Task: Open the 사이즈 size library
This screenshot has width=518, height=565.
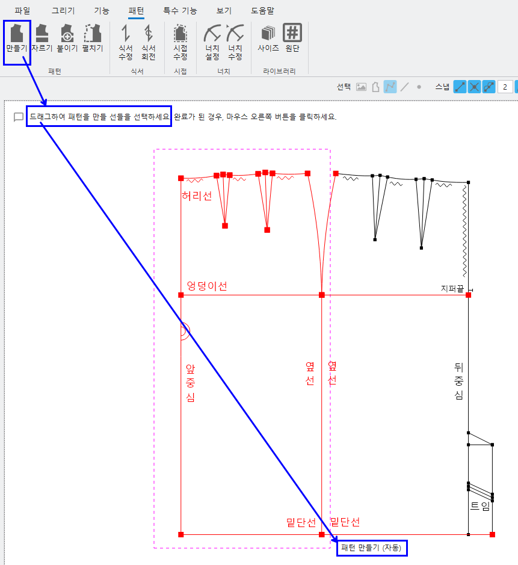Action: pyautogui.click(x=268, y=39)
